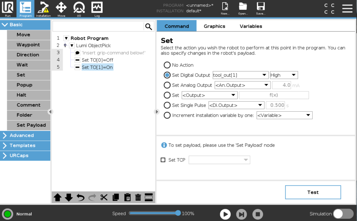Click the Speed slider handle
Image resolution: width=357 pixels, height=221 pixels.
click(x=178, y=213)
